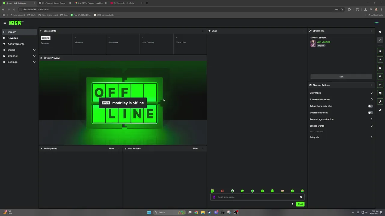
Task: Switch to Use OTP To Proceed Gmail tab
Action: coord(90,3)
